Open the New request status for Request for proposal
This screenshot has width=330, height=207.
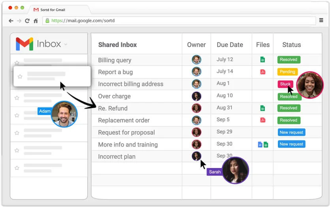[x=291, y=132]
